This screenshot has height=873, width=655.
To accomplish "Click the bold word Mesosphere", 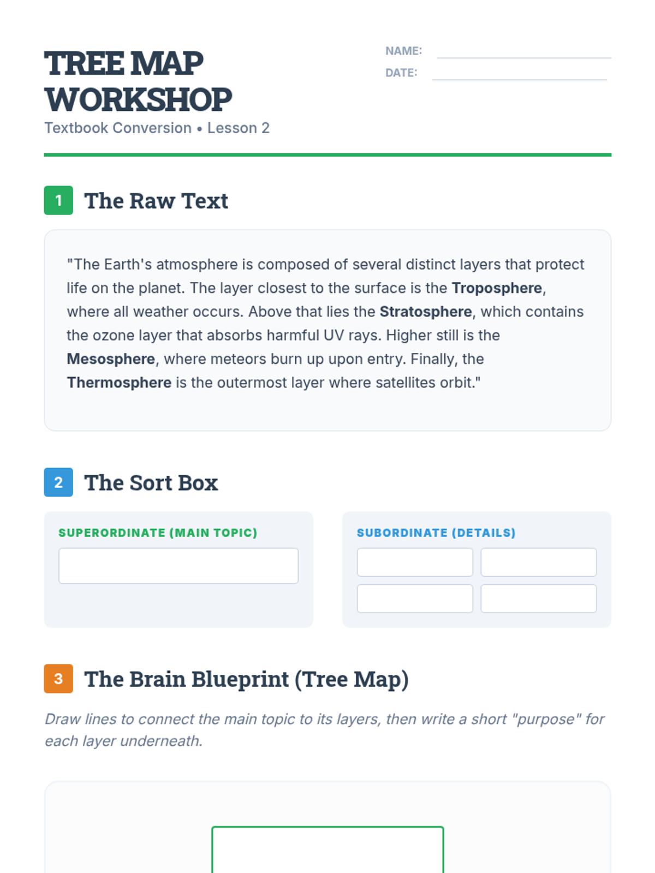I will pyautogui.click(x=111, y=359).
